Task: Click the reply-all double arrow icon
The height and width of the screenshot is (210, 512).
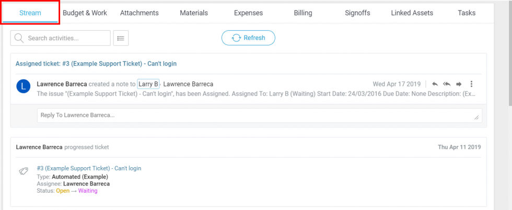Action: coord(447,84)
